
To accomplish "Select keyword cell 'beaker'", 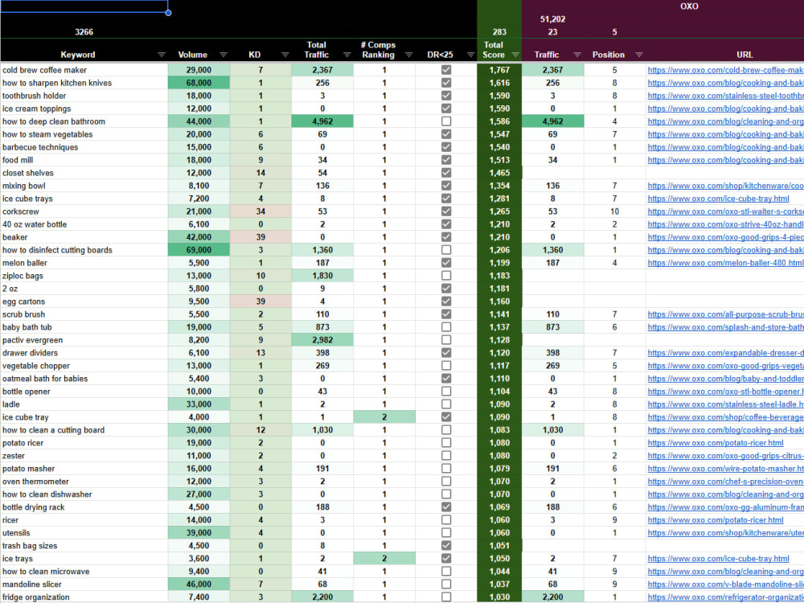I will [x=84, y=237].
